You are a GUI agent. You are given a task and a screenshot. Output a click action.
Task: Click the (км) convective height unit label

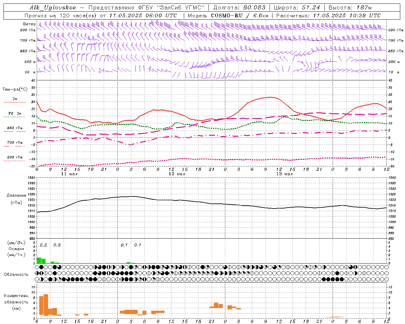(x=16, y=308)
